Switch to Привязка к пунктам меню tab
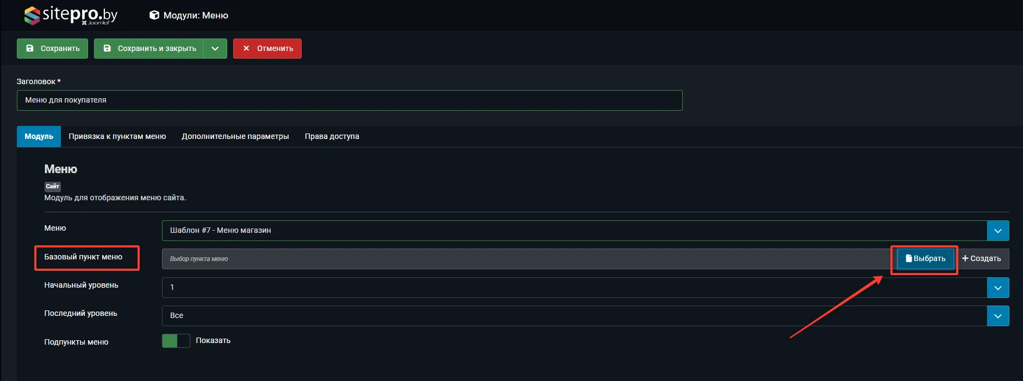This screenshot has height=381, width=1023. [117, 136]
